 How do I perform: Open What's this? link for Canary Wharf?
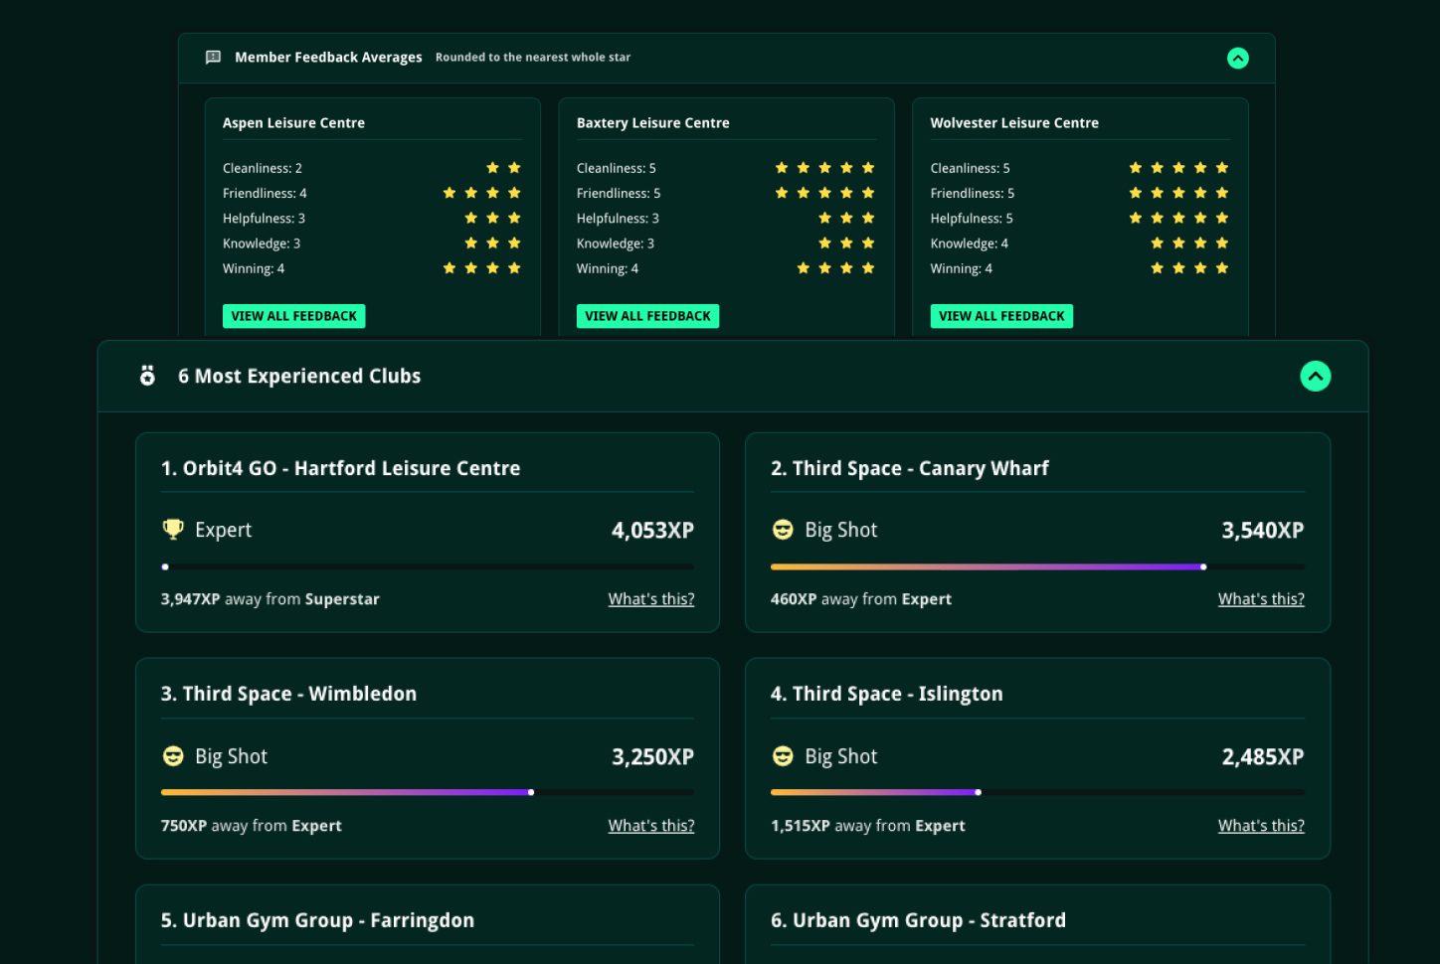point(1261,599)
